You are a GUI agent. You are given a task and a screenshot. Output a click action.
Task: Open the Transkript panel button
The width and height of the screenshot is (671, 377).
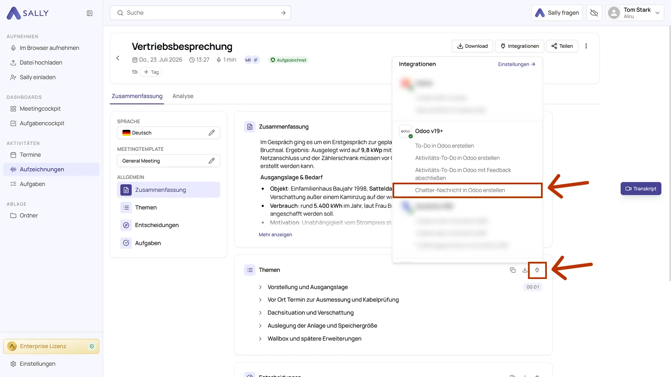coord(641,189)
